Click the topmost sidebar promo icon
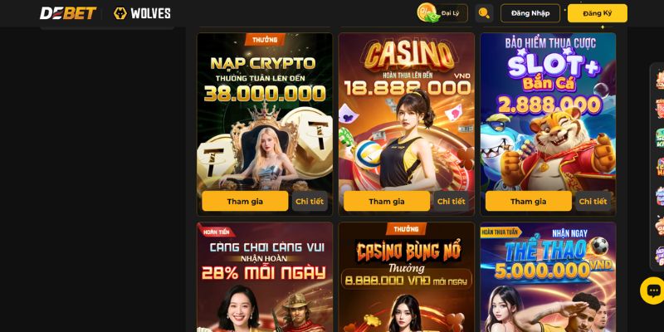The height and width of the screenshot is (332, 664). 660,80
